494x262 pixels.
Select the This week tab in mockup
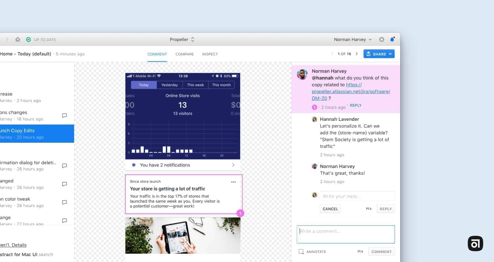195,85
